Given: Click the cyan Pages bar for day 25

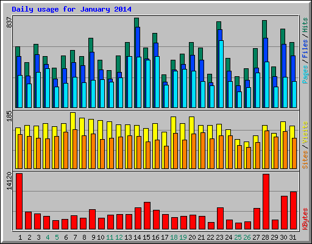Looking at the screenshot, I should (239, 99).
